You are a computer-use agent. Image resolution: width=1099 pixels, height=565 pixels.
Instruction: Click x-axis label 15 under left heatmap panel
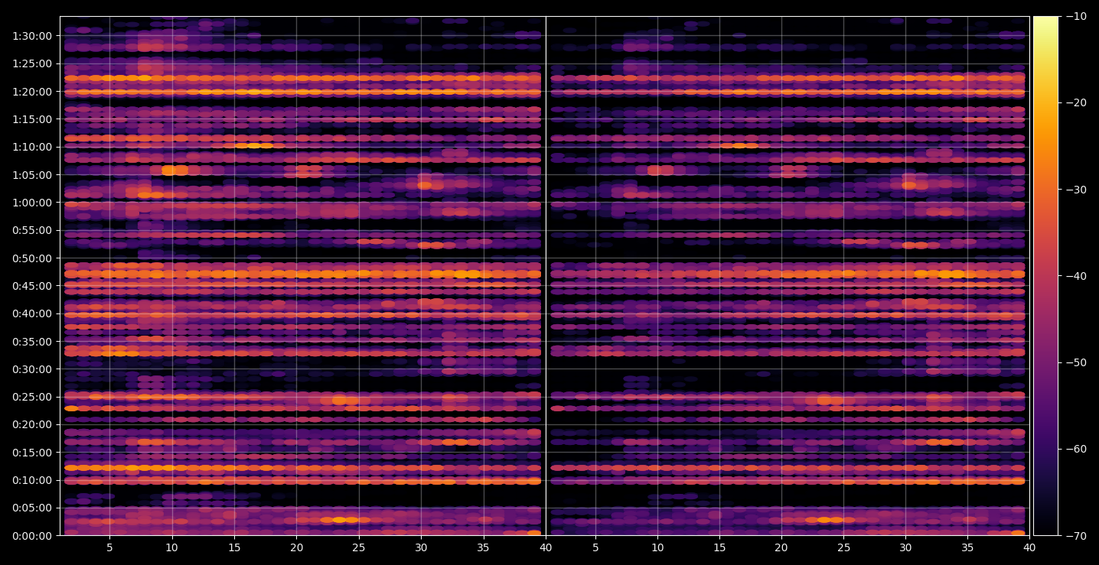pos(234,547)
